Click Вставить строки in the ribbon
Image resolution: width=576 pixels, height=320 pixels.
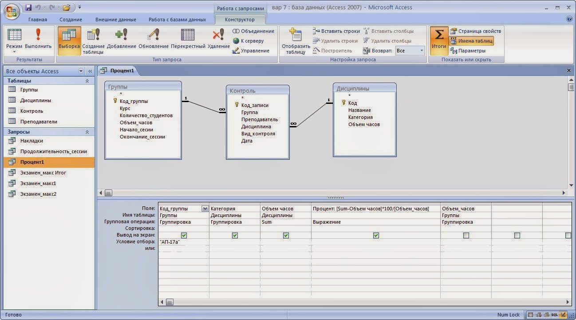click(336, 31)
